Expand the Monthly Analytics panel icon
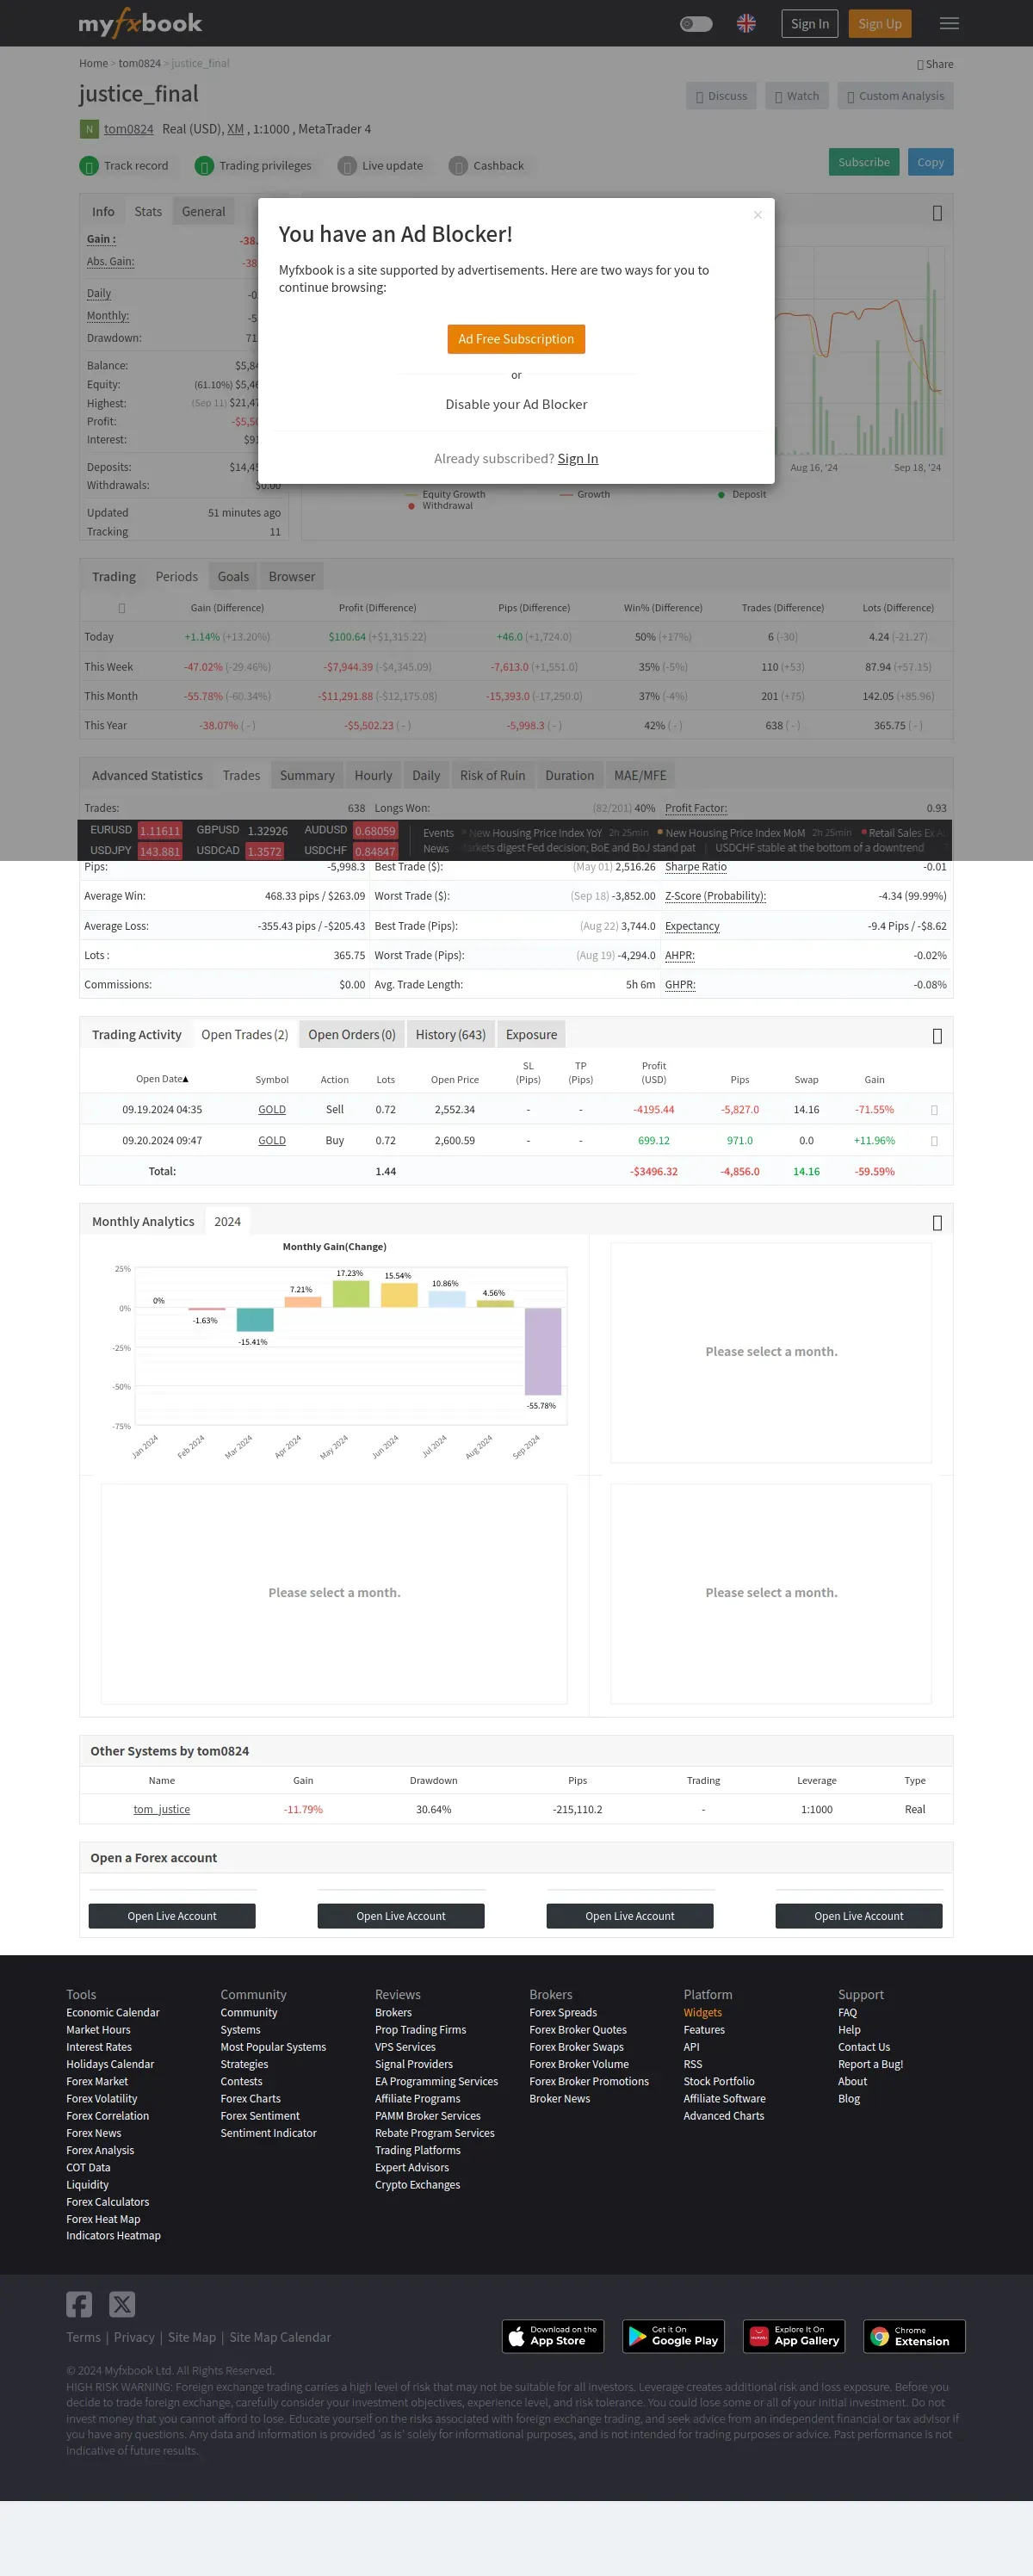This screenshot has width=1033, height=2576. point(937,1223)
